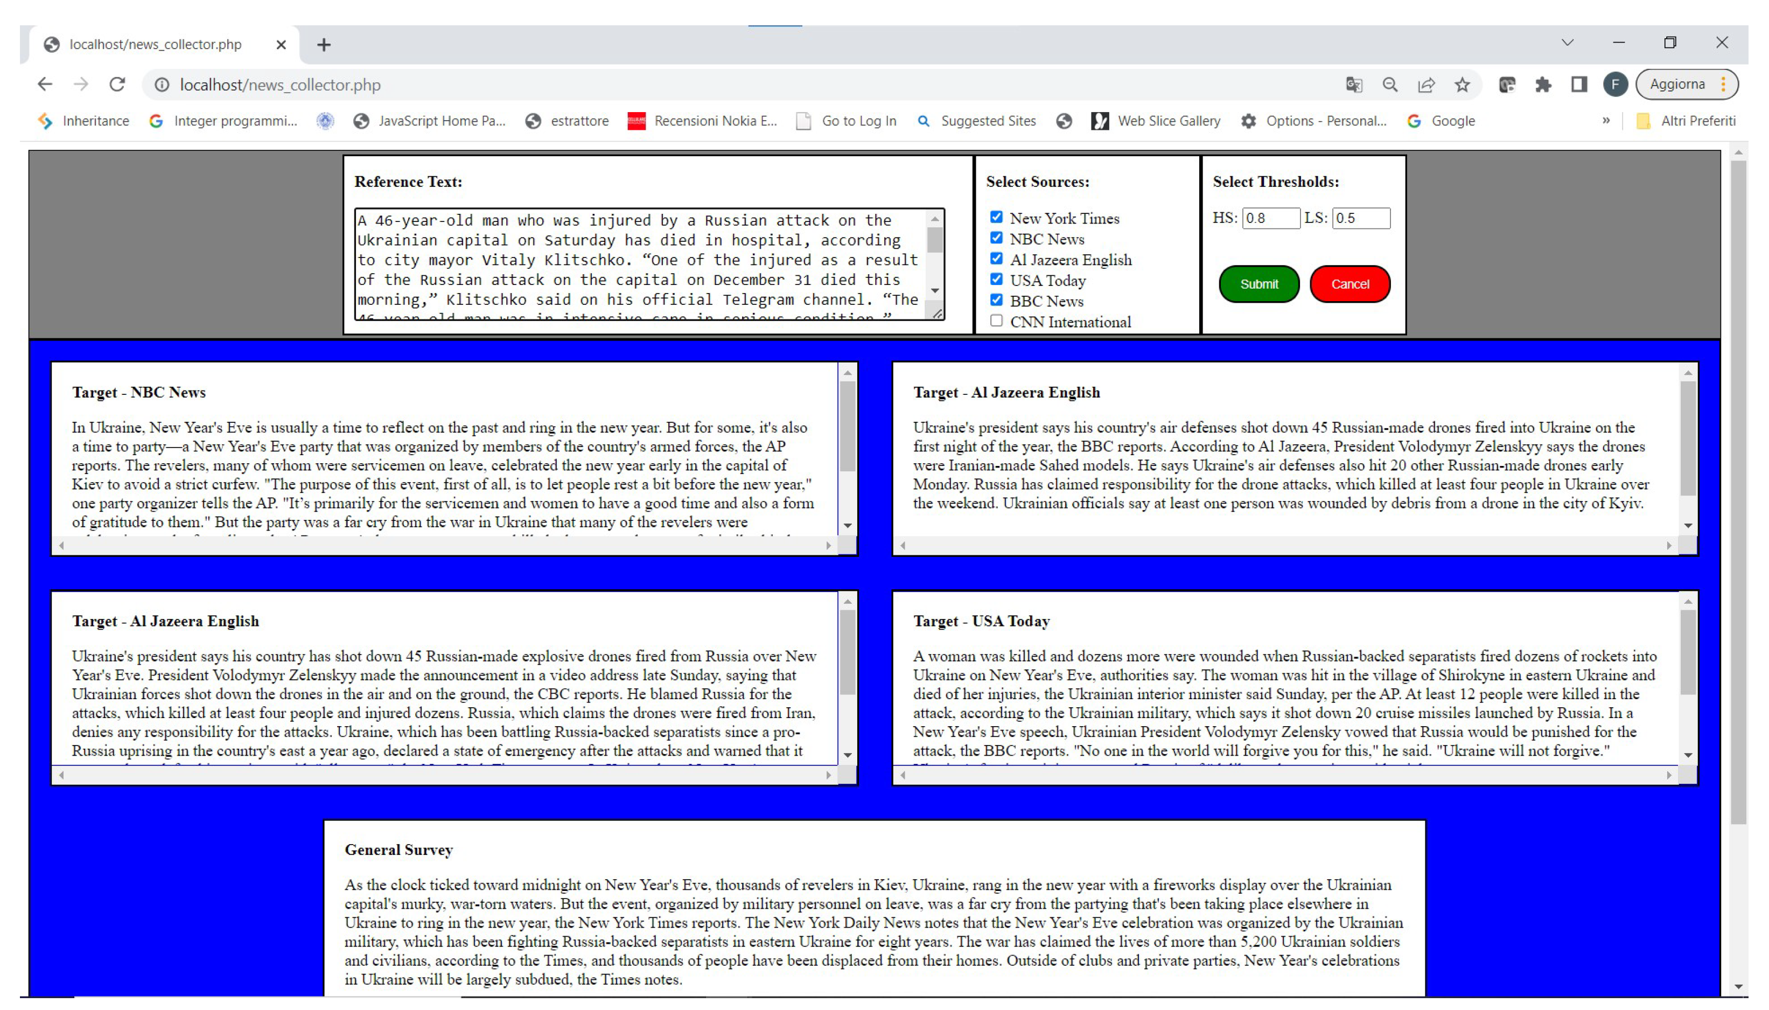
Task: Toggle the browser side panel icon
Action: coord(1579,85)
